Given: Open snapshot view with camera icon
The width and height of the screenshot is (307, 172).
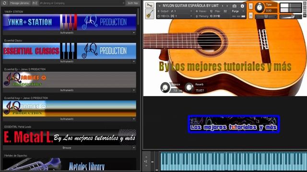Looking at the screenshot, I should 235,6.
